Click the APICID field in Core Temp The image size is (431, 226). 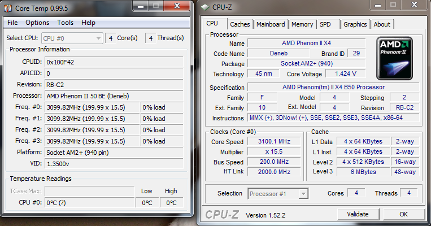pos(114,73)
